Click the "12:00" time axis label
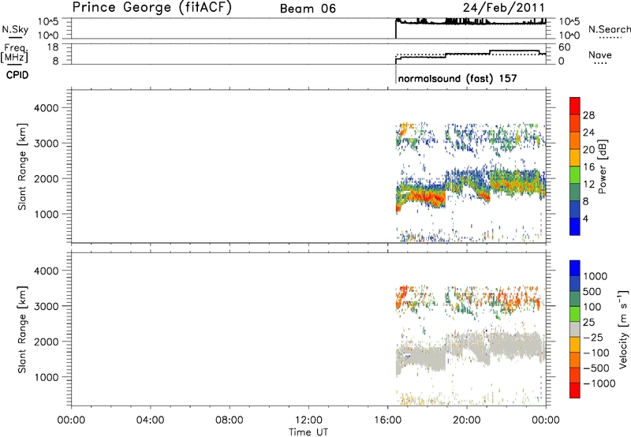631x437 pixels. 308,420
